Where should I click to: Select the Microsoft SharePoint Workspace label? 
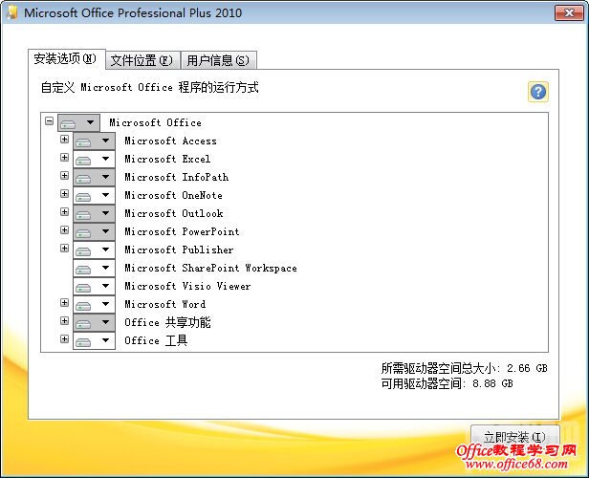tap(210, 268)
